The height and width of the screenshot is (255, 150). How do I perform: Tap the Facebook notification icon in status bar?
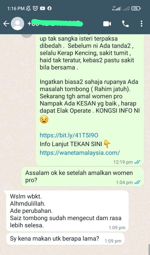(x=49, y=8)
